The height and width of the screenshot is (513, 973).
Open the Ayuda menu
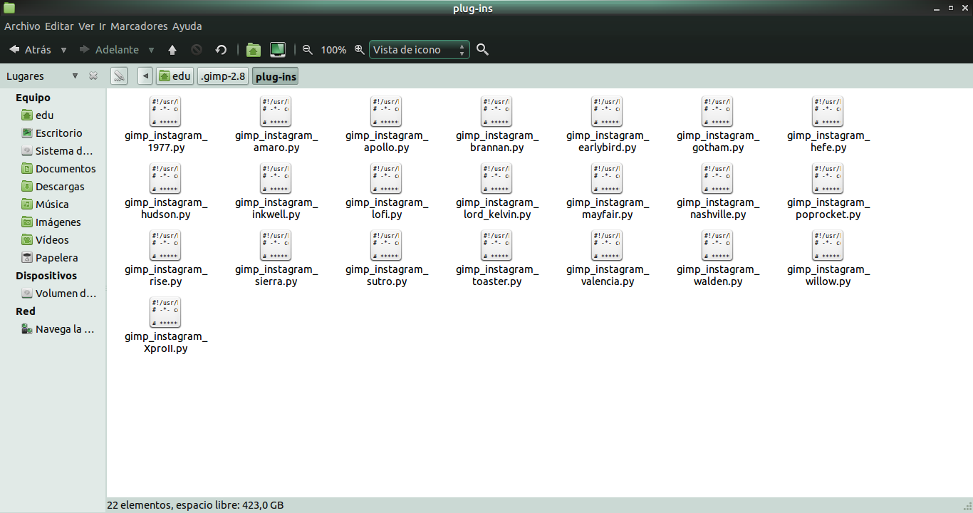coord(187,26)
